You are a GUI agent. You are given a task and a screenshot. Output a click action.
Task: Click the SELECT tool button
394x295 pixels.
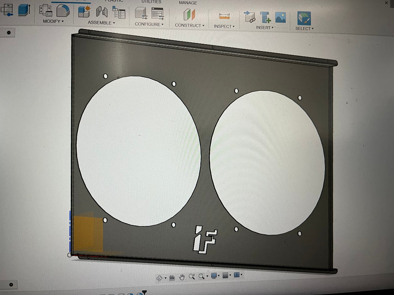coord(304,18)
